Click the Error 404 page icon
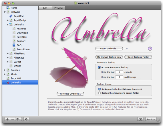Screen dimensions: 163x126 pos(8,78)
